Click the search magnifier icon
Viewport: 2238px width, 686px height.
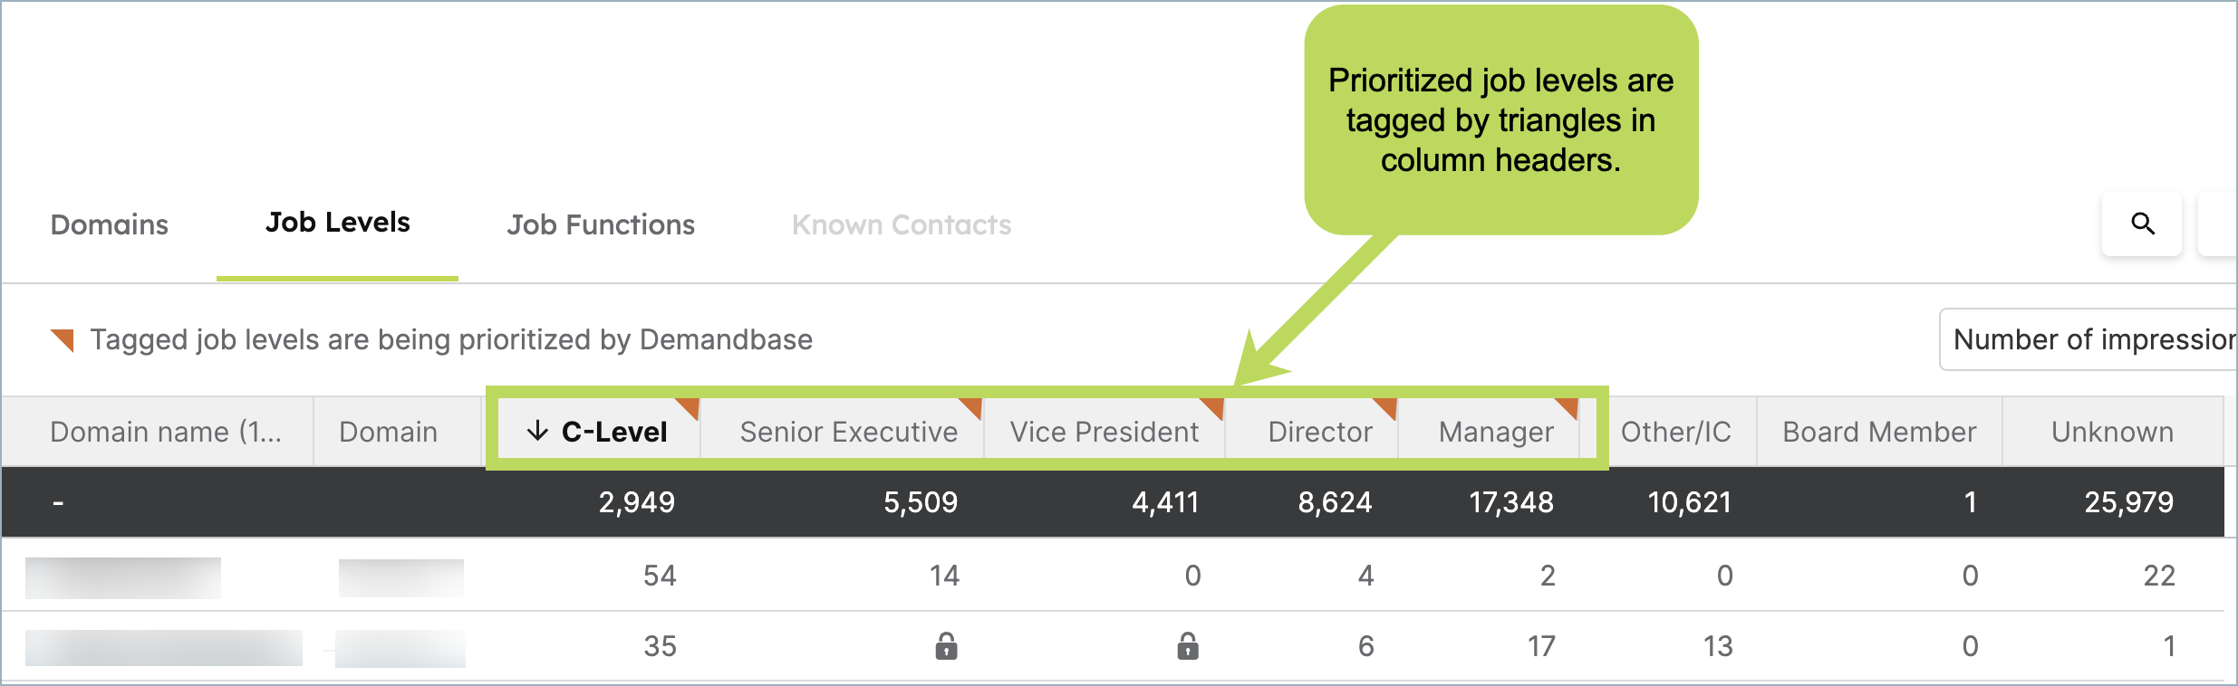[x=2142, y=224]
